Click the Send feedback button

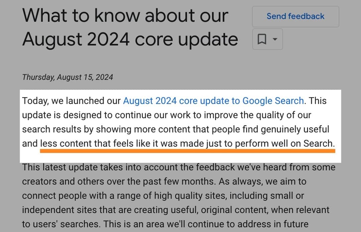coord(295,17)
